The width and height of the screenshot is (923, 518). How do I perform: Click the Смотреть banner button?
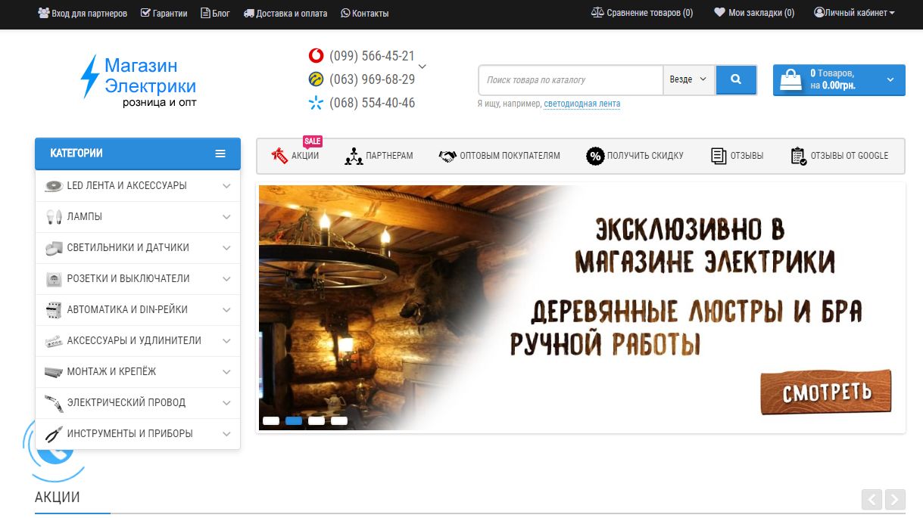[826, 392]
